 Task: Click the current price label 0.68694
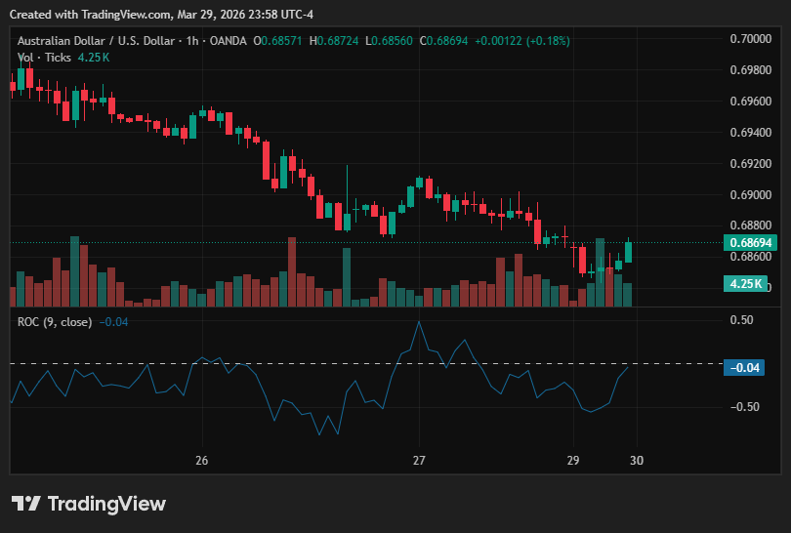(x=751, y=242)
